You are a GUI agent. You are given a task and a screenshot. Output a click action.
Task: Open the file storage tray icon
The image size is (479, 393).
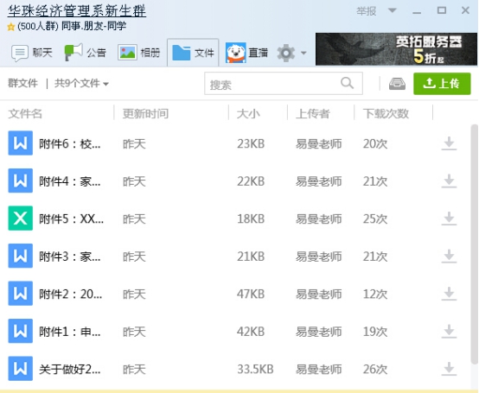click(397, 84)
